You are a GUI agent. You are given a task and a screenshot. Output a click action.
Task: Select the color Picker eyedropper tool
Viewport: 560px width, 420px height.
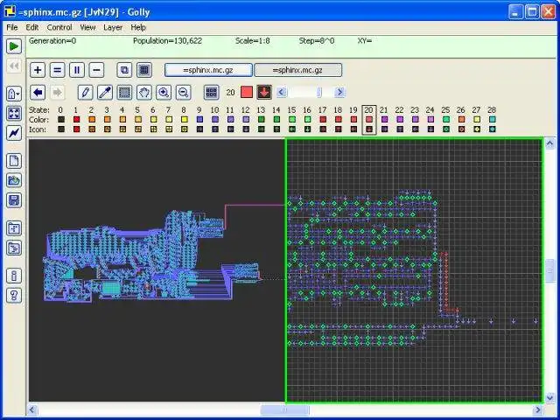tap(104, 92)
